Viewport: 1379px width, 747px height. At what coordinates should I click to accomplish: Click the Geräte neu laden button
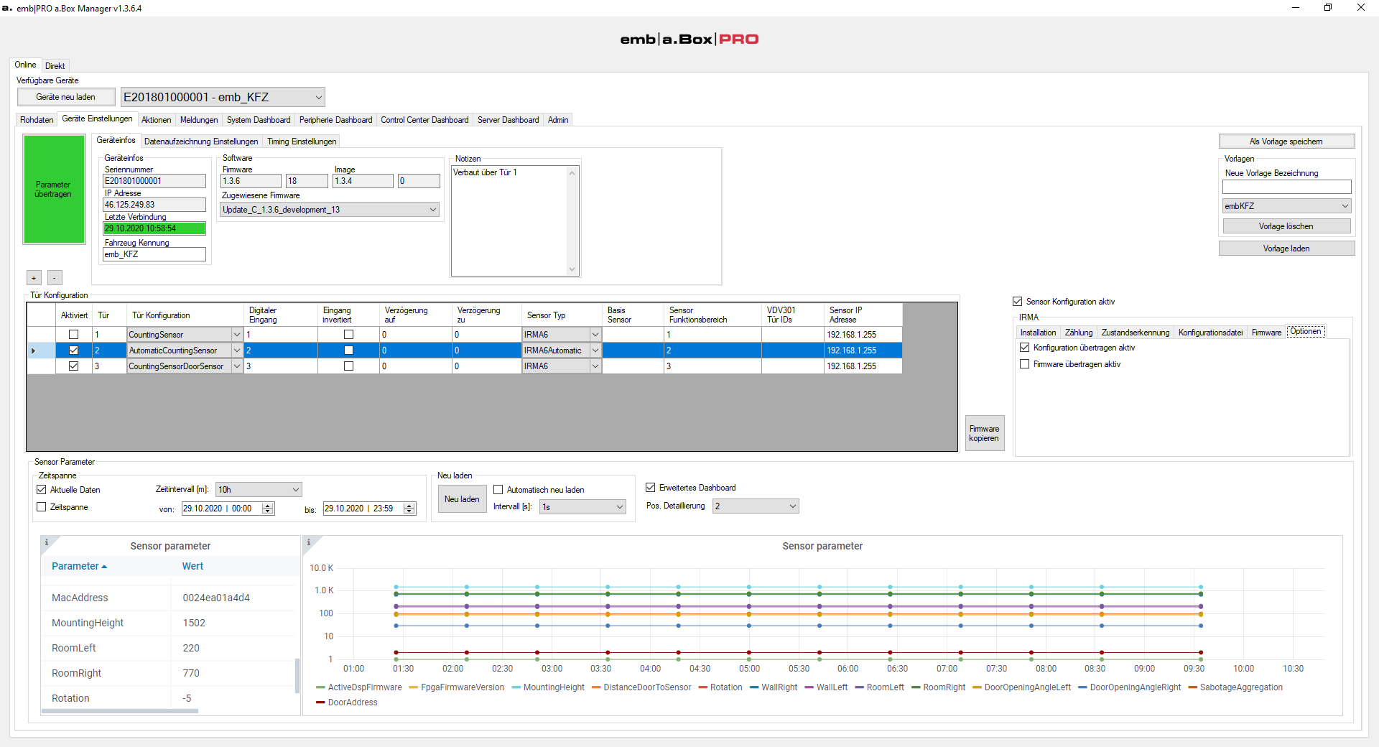click(x=66, y=97)
